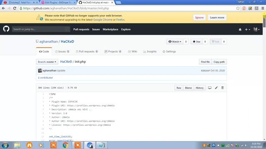Open the aghanathan owner link
The image size is (266, 149).
(x=49, y=41)
